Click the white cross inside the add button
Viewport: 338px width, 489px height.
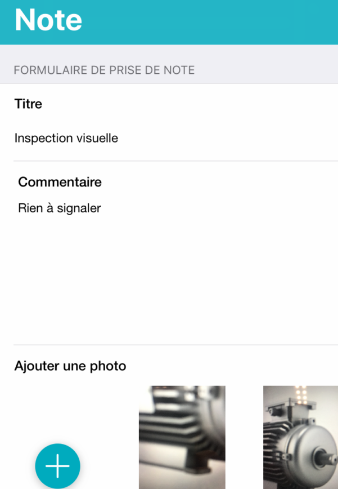point(57,466)
